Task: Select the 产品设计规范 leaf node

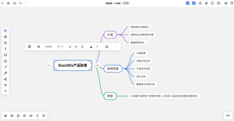Action: [x=143, y=69]
